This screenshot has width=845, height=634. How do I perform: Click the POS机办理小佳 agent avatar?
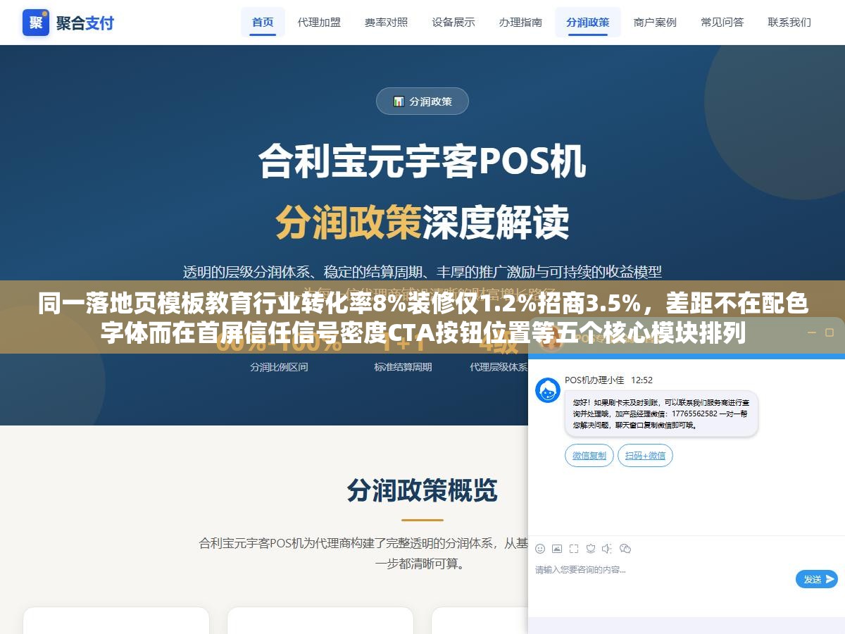tap(548, 390)
